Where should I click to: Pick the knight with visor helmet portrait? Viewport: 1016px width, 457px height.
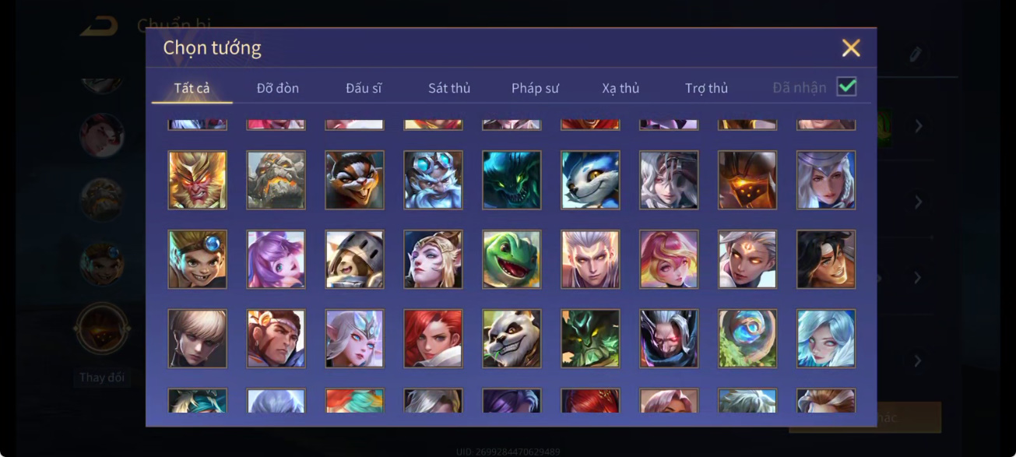click(354, 259)
